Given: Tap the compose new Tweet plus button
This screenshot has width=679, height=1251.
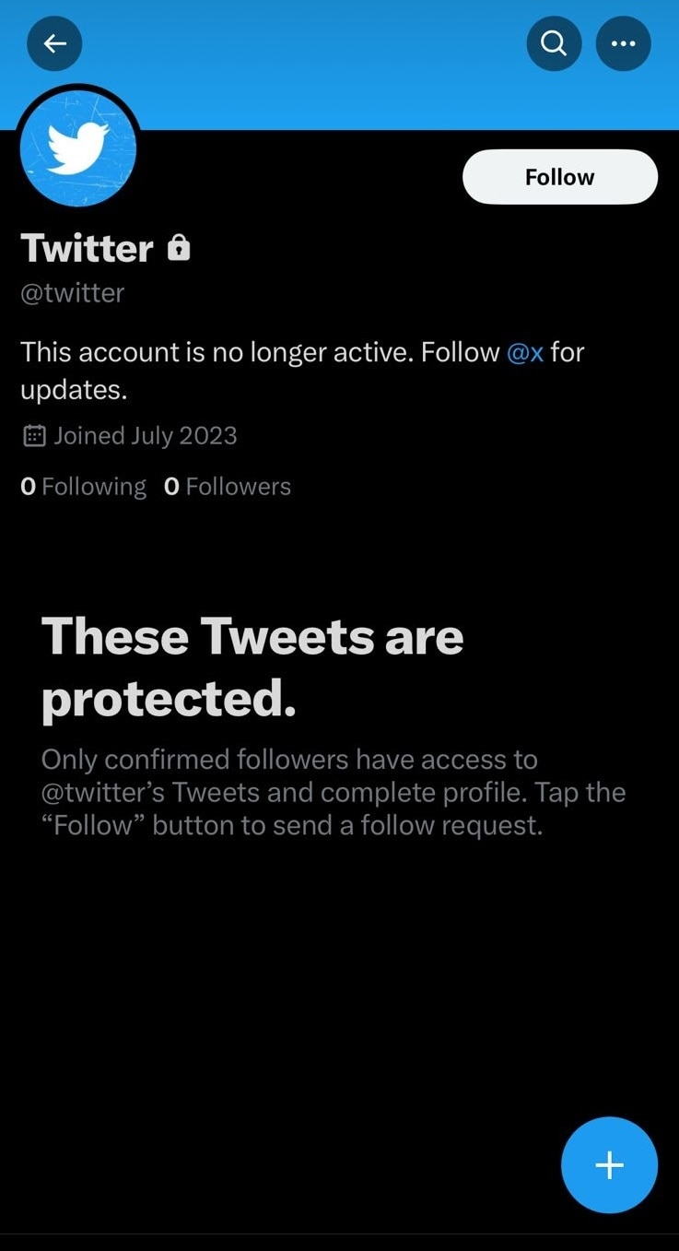Looking at the screenshot, I should (609, 1164).
